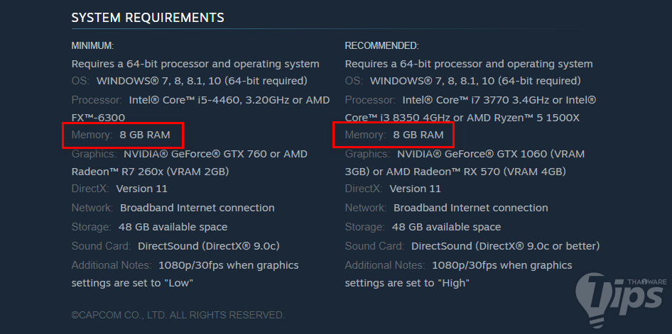Click the recommended Graphics GeForce GTX 1060 line
Viewport: 672px width, 334px height.
[490, 153]
